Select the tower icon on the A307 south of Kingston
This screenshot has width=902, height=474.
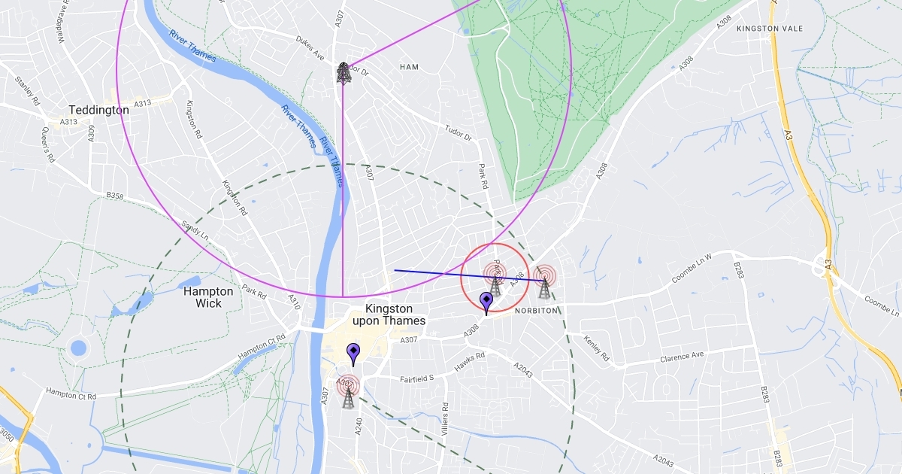[347, 391]
